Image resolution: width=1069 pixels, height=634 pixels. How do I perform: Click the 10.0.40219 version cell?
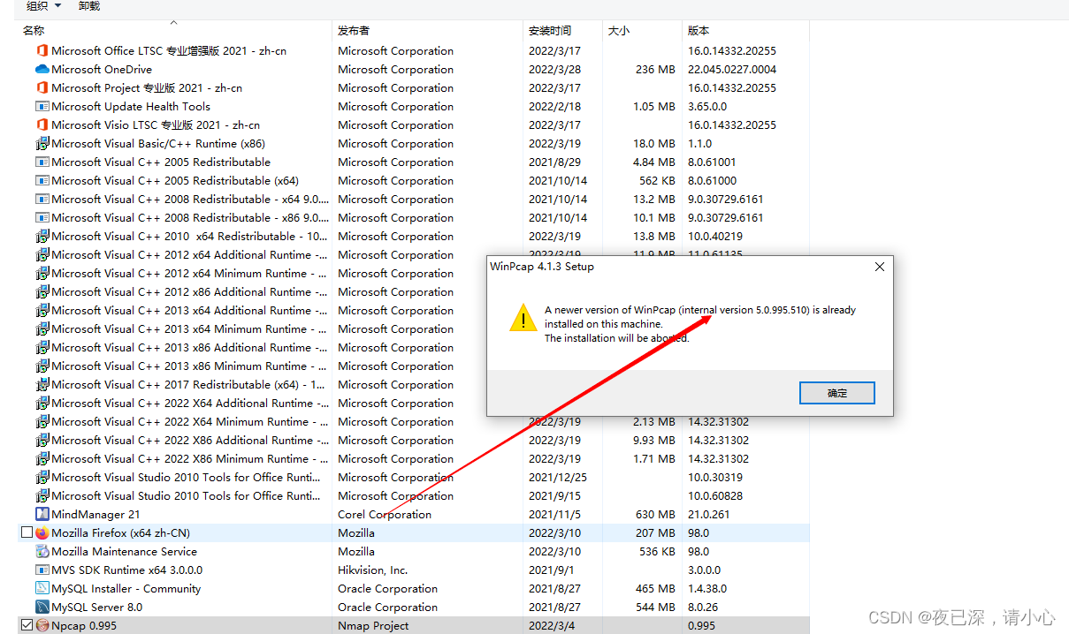(715, 236)
